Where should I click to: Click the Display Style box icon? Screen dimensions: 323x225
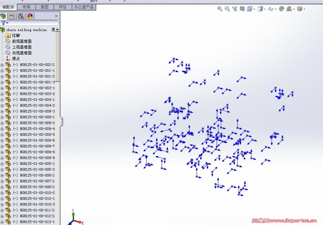[x=260, y=9]
